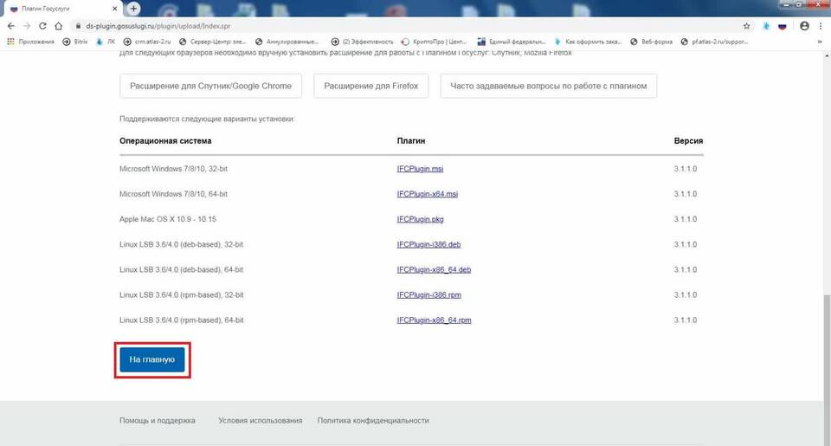Open the КриптоПро bookmark
The height and width of the screenshot is (446, 831).
click(434, 42)
